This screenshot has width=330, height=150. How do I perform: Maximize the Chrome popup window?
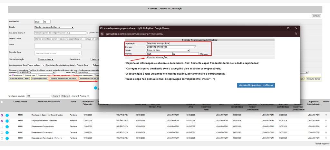pyautogui.click(x=288, y=28)
